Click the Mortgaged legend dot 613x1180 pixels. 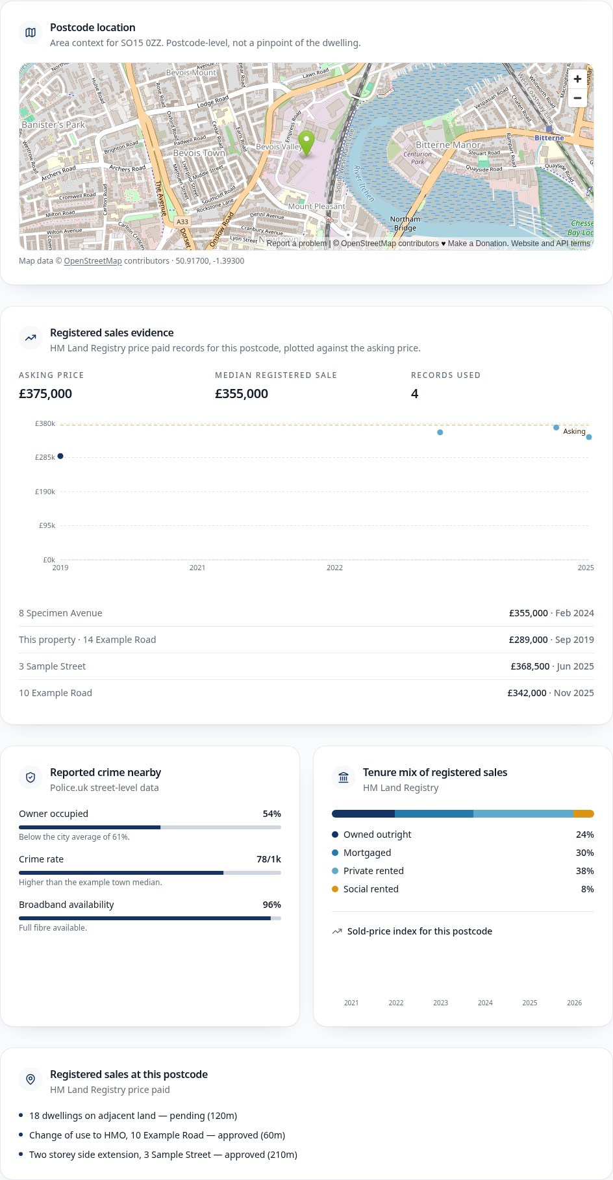click(335, 853)
